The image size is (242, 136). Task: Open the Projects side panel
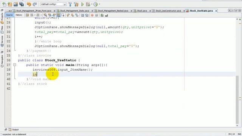pyautogui.click(x=2, y=18)
